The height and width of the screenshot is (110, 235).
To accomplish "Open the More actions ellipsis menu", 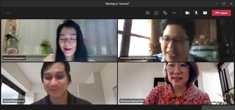I will 174,13.
